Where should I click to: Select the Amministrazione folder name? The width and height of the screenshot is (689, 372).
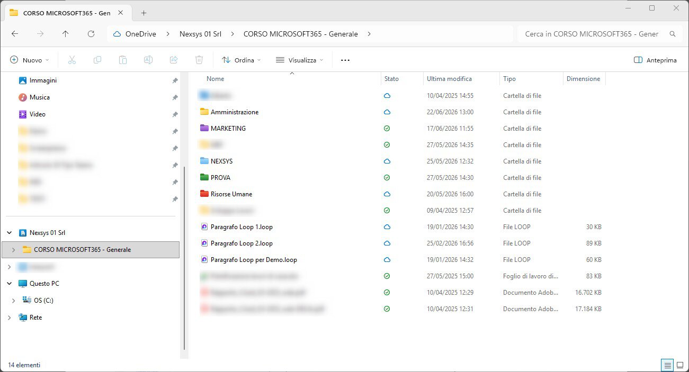[x=235, y=112]
